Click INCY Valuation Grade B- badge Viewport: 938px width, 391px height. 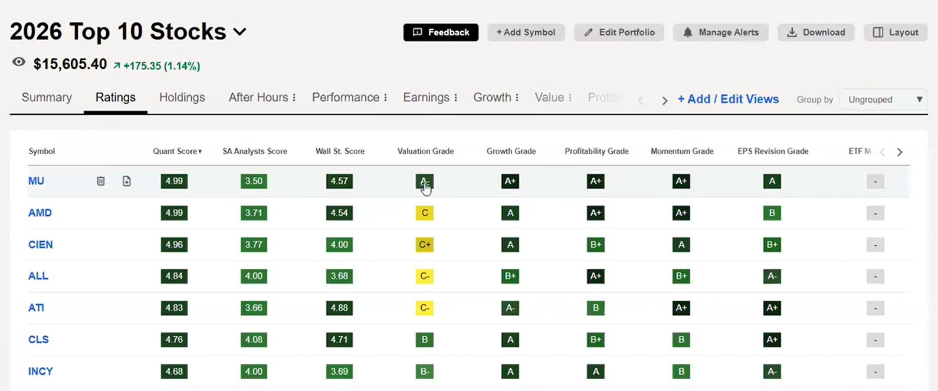pyautogui.click(x=425, y=372)
